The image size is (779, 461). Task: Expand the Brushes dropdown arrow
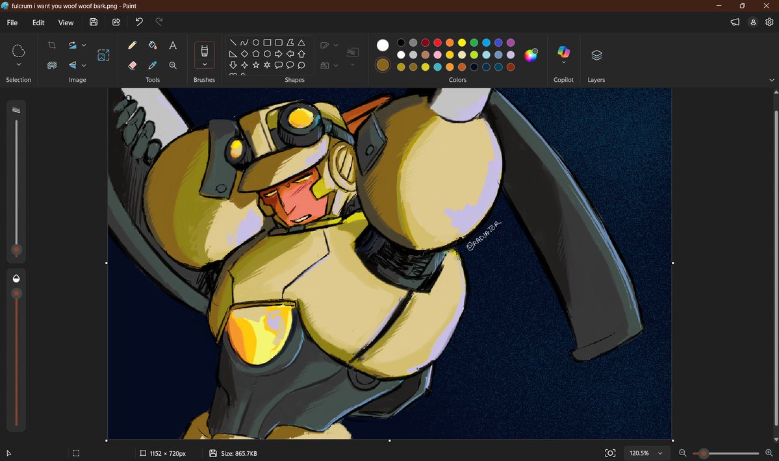coord(204,64)
